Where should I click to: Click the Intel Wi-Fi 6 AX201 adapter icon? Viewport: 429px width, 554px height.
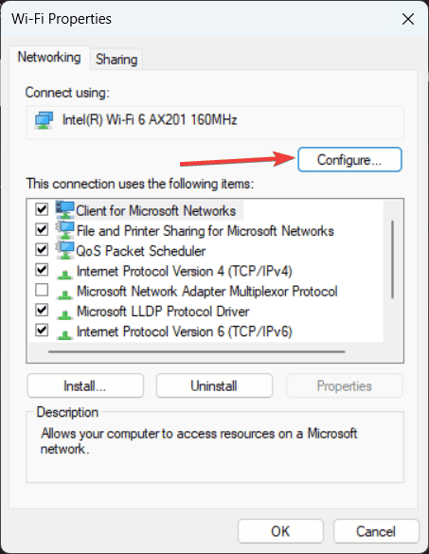pyautogui.click(x=44, y=120)
